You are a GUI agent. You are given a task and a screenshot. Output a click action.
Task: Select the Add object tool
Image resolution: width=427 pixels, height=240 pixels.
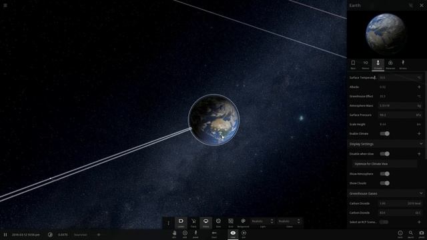(185, 234)
